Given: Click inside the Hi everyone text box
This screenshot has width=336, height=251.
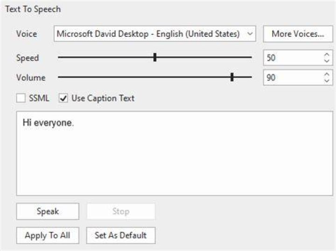Looking at the screenshot, I should point(175,153).
